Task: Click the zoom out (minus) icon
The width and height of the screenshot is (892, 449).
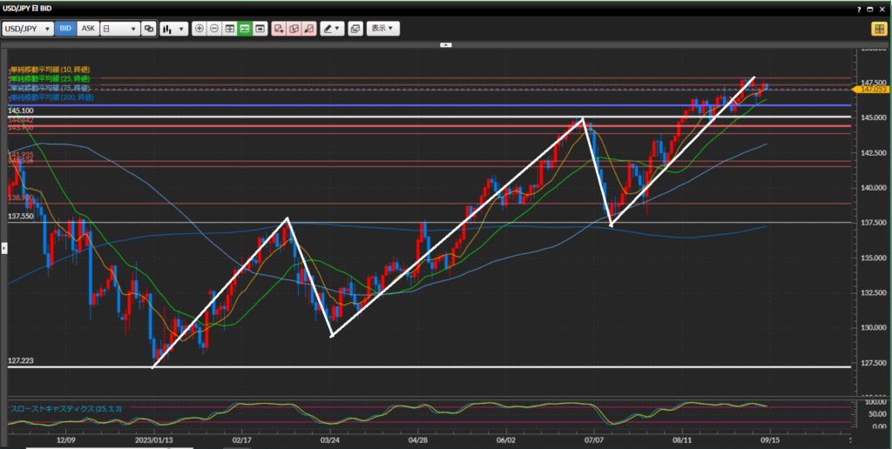Action: click(x=214, y=29)
